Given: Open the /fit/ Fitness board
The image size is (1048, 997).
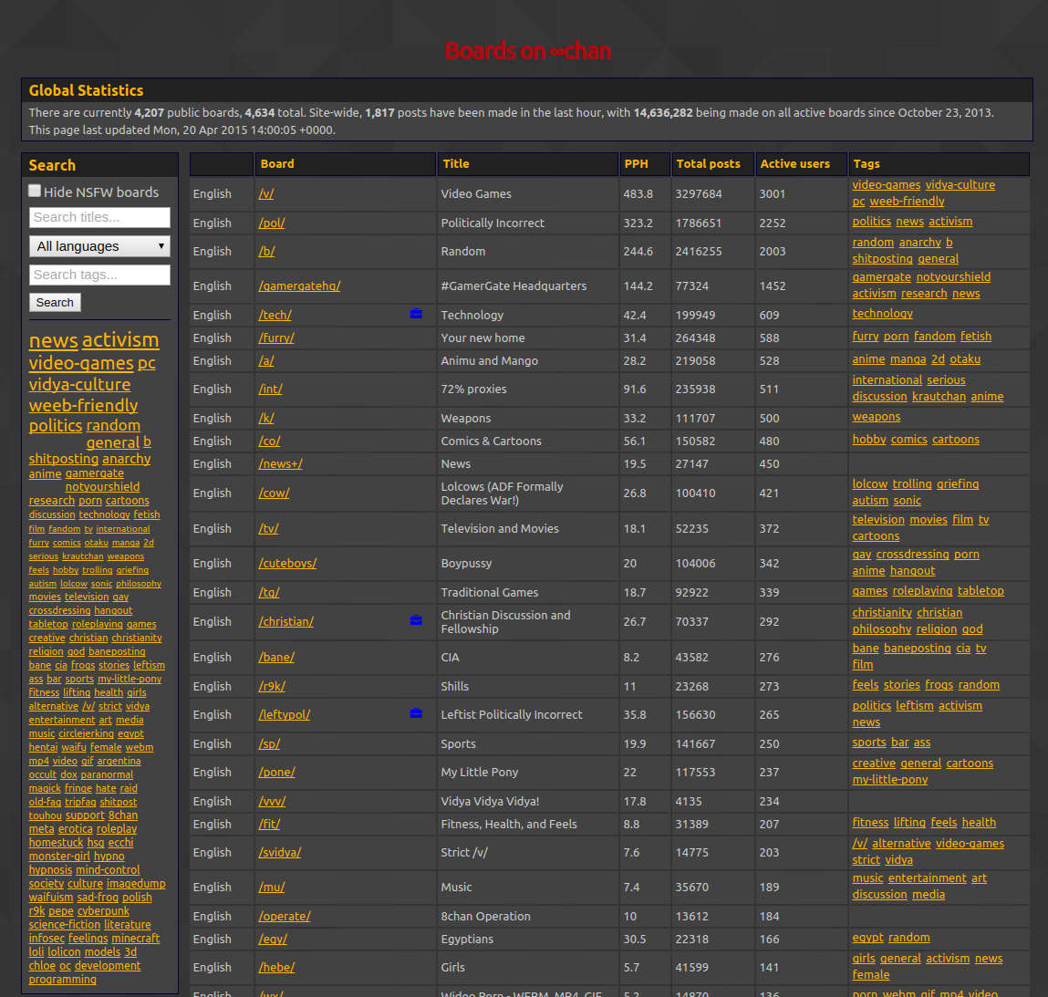Looking at the screenshot, I should (270, 823).
